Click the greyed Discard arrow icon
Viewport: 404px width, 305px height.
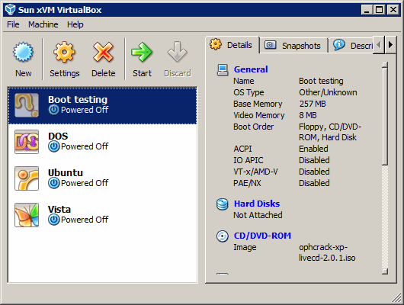pyautogui.click(x=178, y=52)
